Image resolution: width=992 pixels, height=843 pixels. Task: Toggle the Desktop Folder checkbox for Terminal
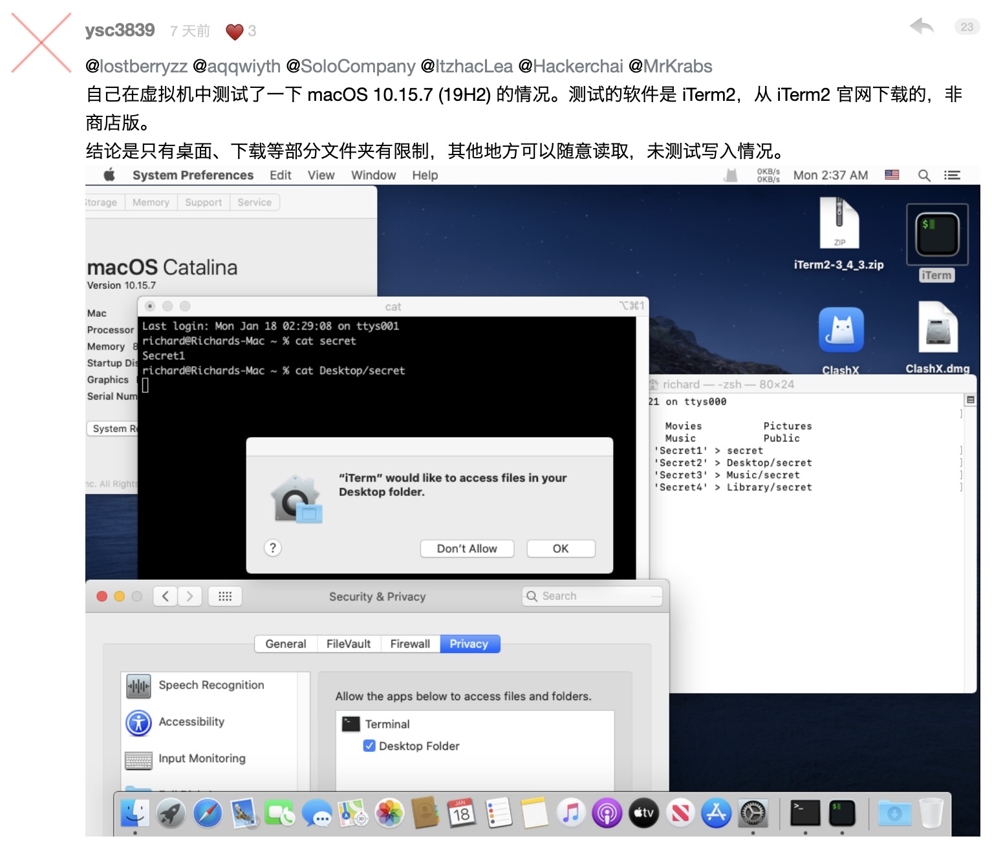[x=369, y=745]
